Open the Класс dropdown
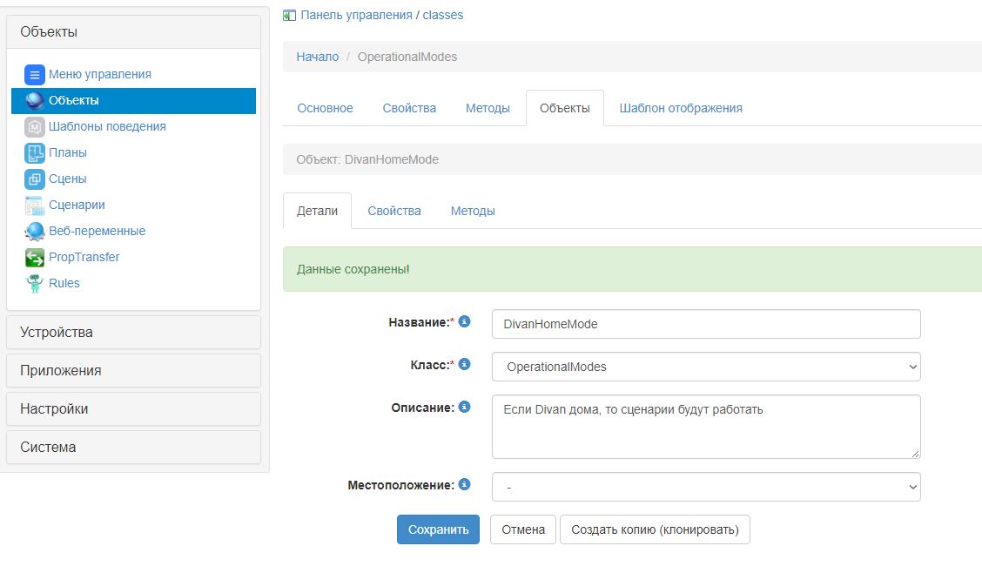982x573 pixels. pos(705,367)
